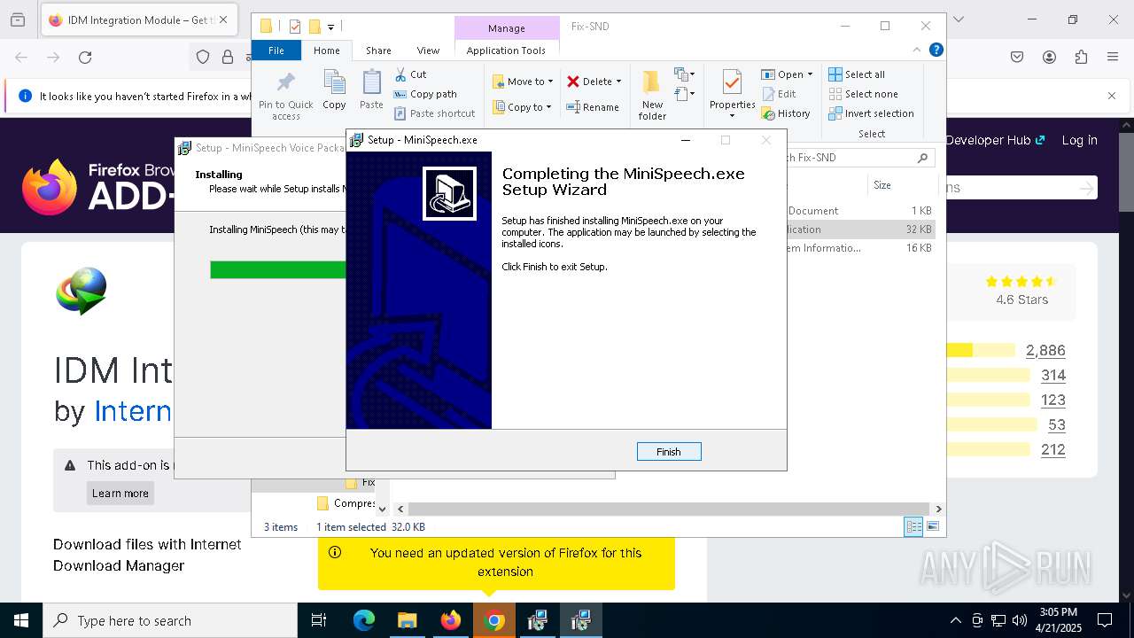This screenshot has width=1134, height=638.
Task: Click Finish in MiniSpeech setup wizard
Action: (x=669, y=452)
